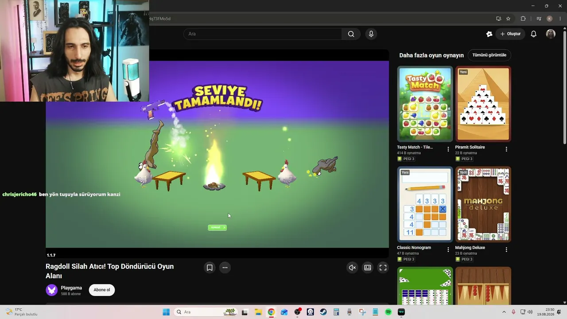
Task: Open the Playgama channel name link
Action: 71,288
